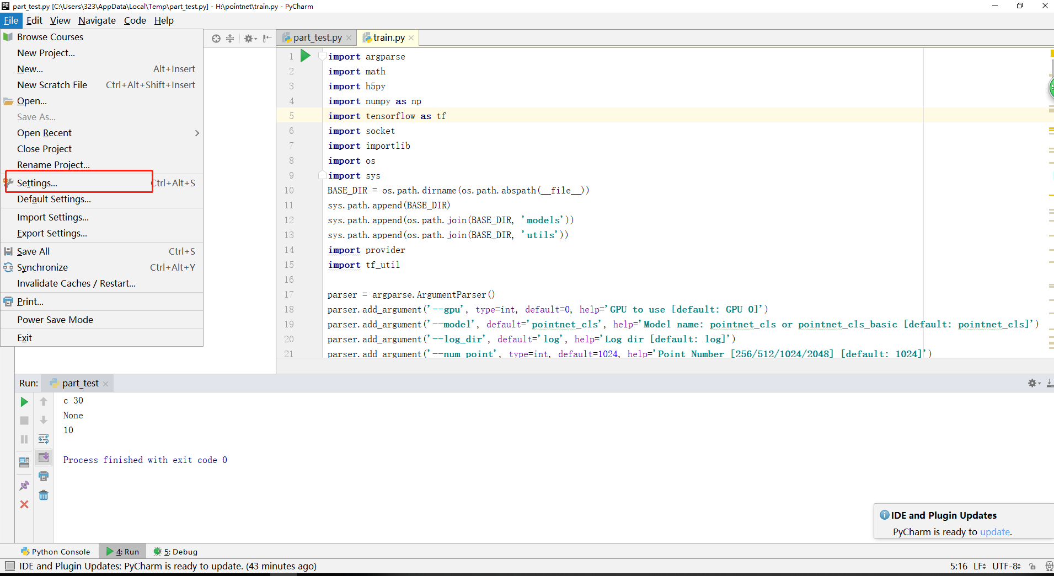Rerun part_test with green play icon
Viewport: 1054px width, 576px height.
pyautogui.click(x=24, y=402)
